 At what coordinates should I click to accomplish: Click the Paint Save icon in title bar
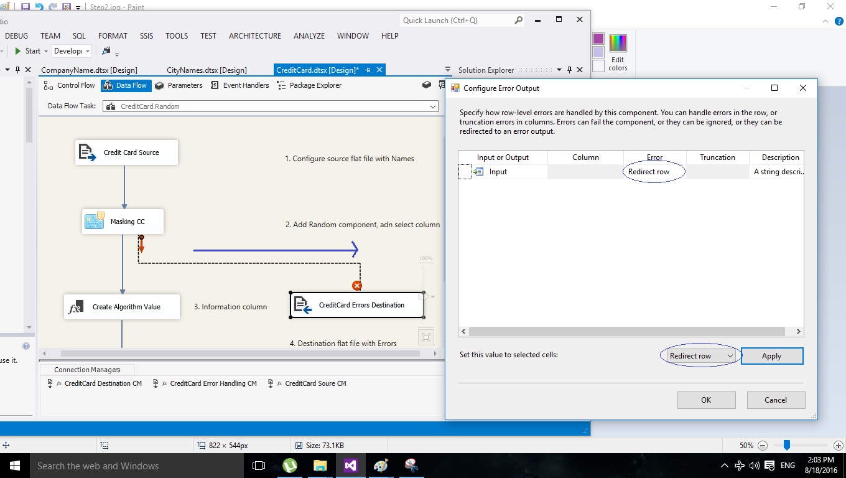click(x=26, y=7)
